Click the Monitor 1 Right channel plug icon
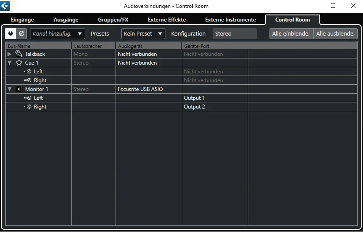 (x=28, y=107)
